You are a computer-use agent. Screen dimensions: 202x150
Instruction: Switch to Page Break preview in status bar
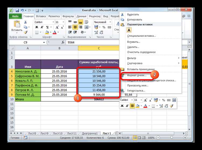coord(144,138)
